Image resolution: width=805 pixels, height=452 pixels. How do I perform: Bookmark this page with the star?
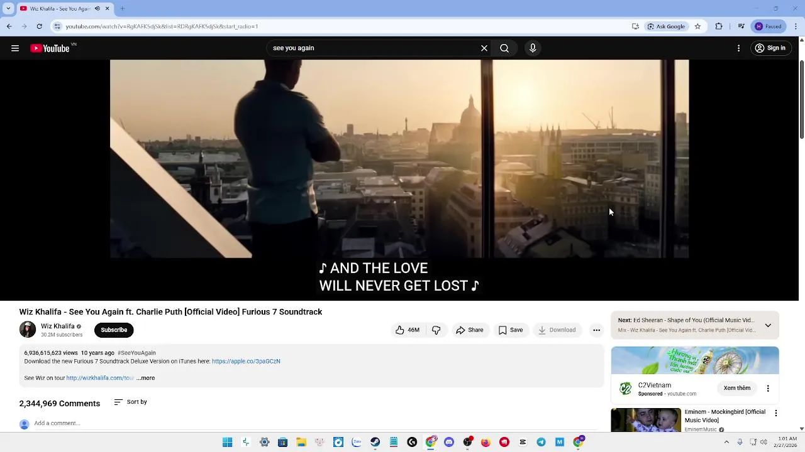coord(697,26)
